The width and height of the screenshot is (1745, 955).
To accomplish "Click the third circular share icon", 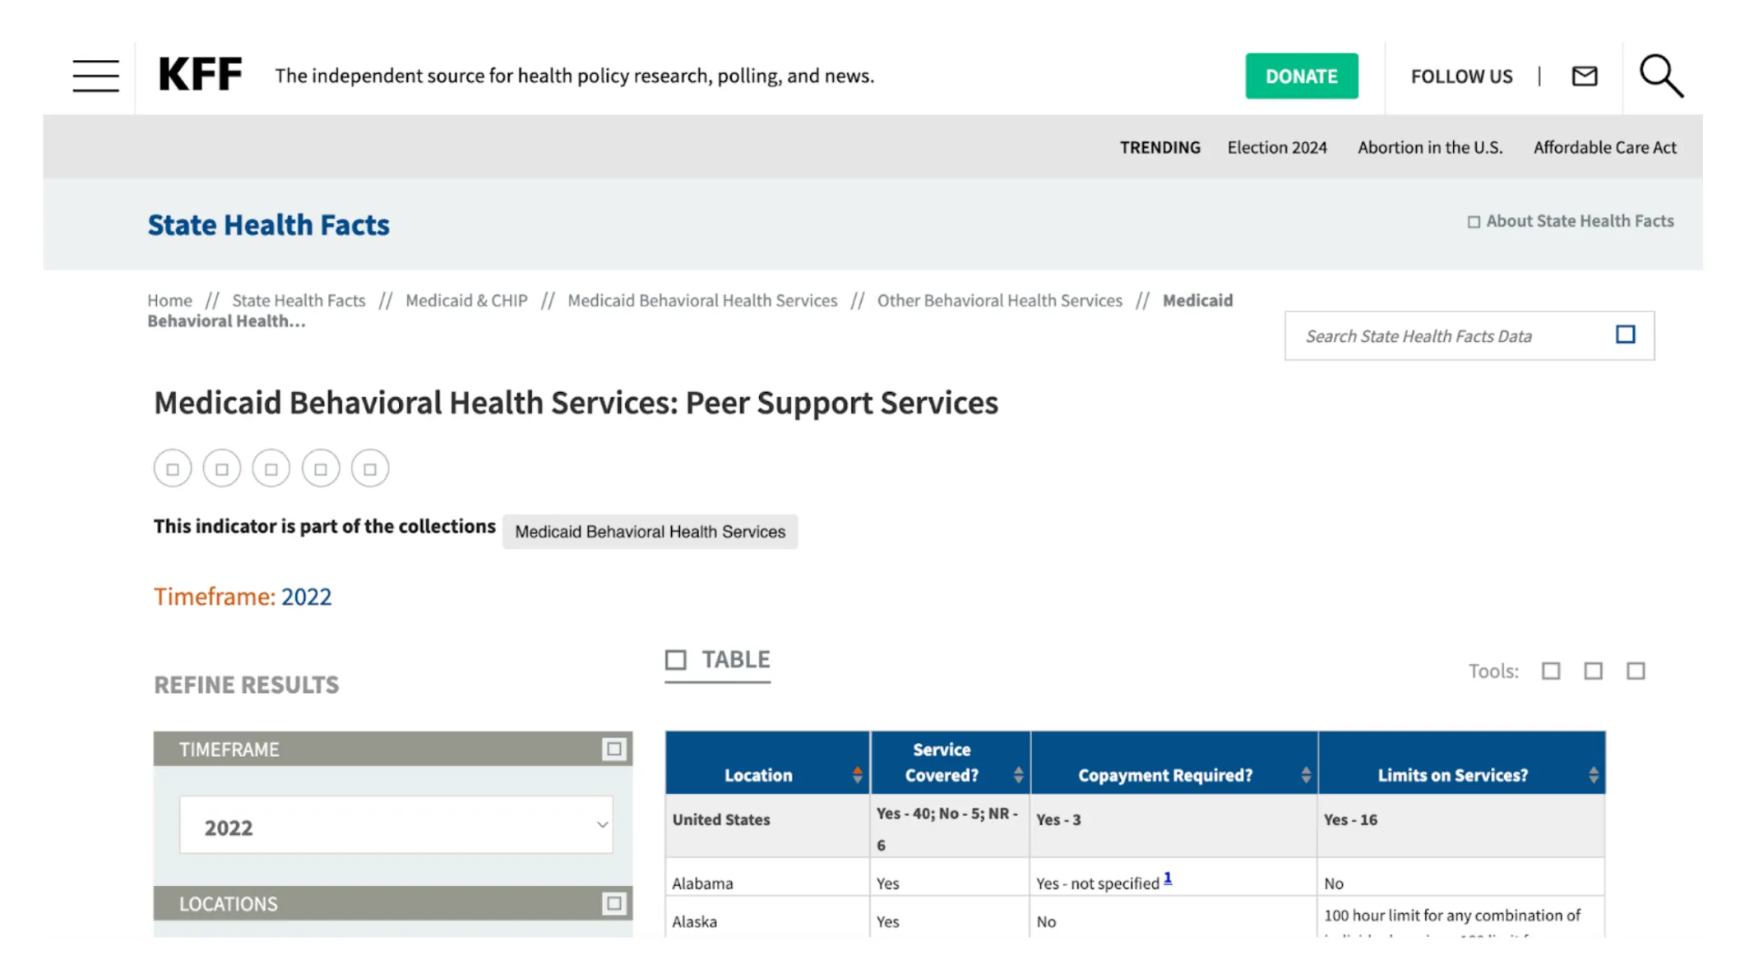I will tap(271, 468).
